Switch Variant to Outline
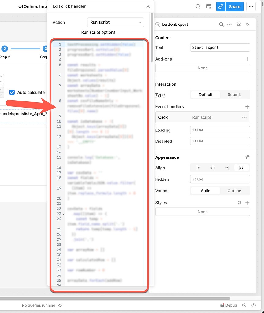 click(234, 191)
